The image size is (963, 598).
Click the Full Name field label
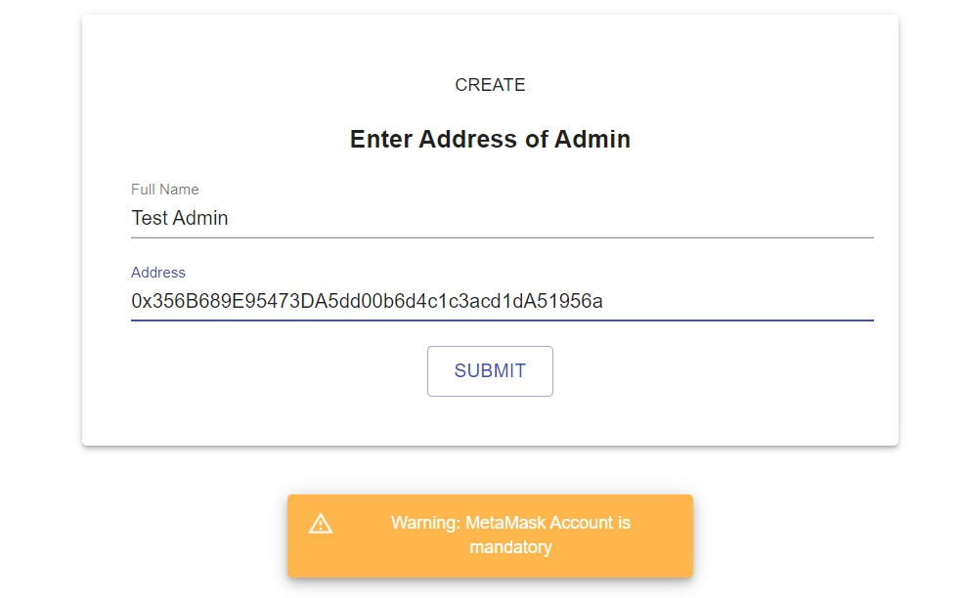(164, 190)
